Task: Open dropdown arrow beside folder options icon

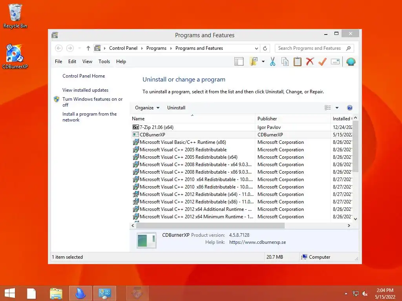Action: (x=263, y=62)
